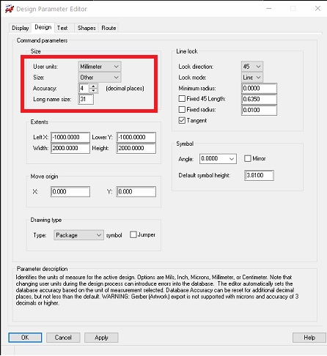Click the Fixed 45 Length value field

coord(259,99)
